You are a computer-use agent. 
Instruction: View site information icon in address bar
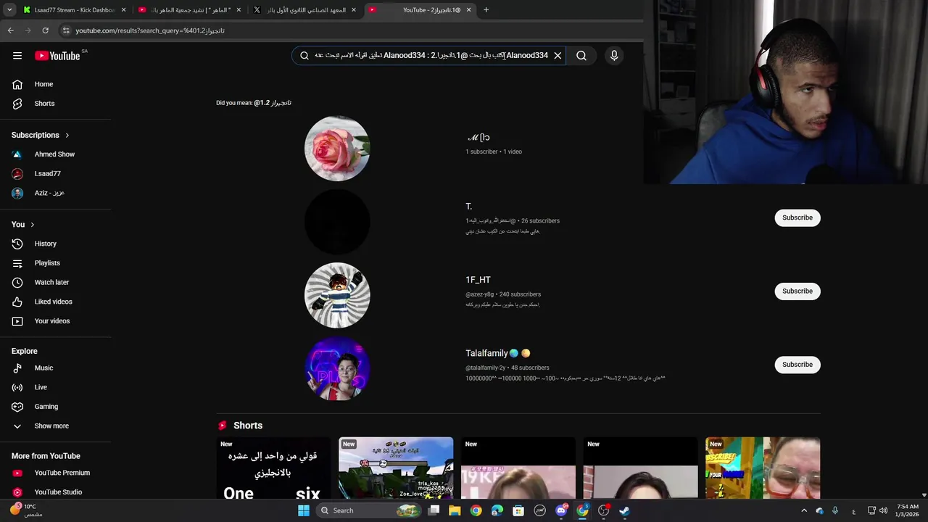coord(66,30)
